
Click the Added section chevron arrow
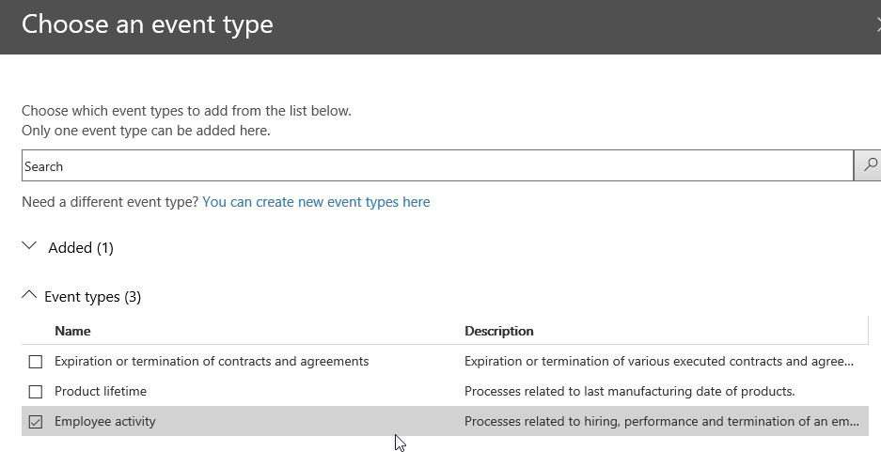(29, 247)
